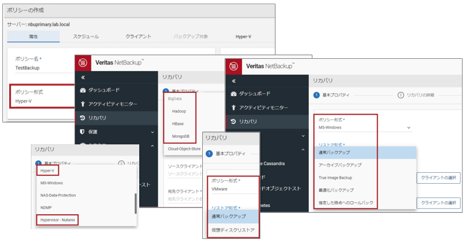Switch to the スケジュール tab

[86, 36]
